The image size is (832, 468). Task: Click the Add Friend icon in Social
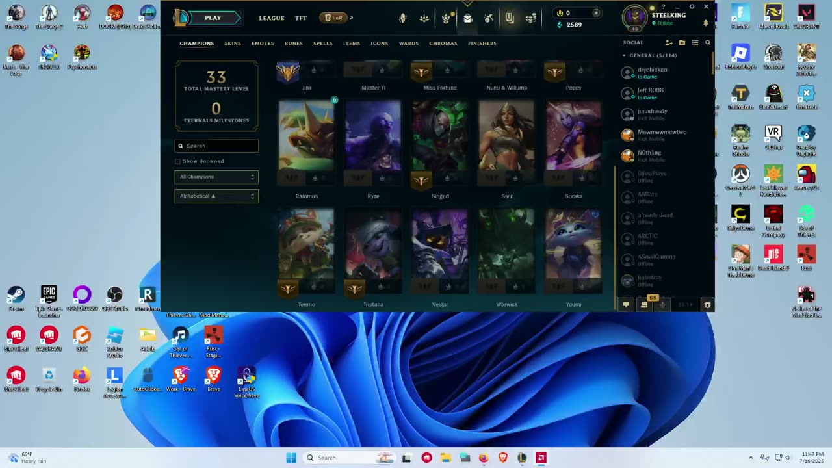pos(669,43)
